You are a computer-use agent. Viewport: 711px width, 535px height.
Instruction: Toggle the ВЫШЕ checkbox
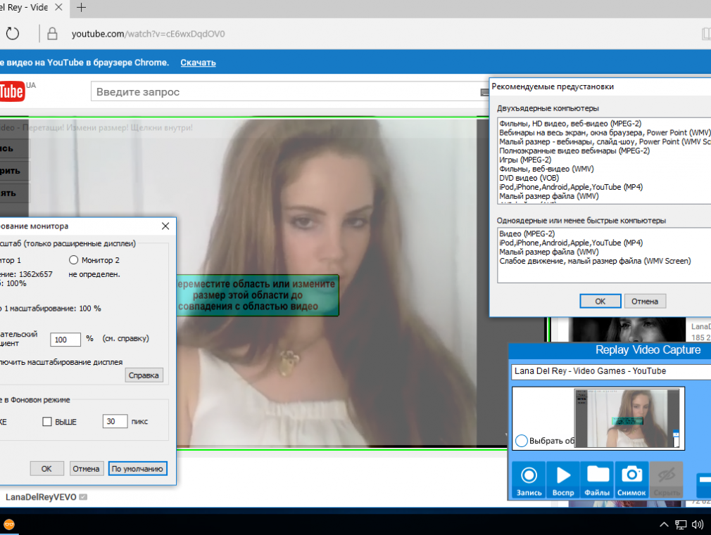[x=47, y=422]
